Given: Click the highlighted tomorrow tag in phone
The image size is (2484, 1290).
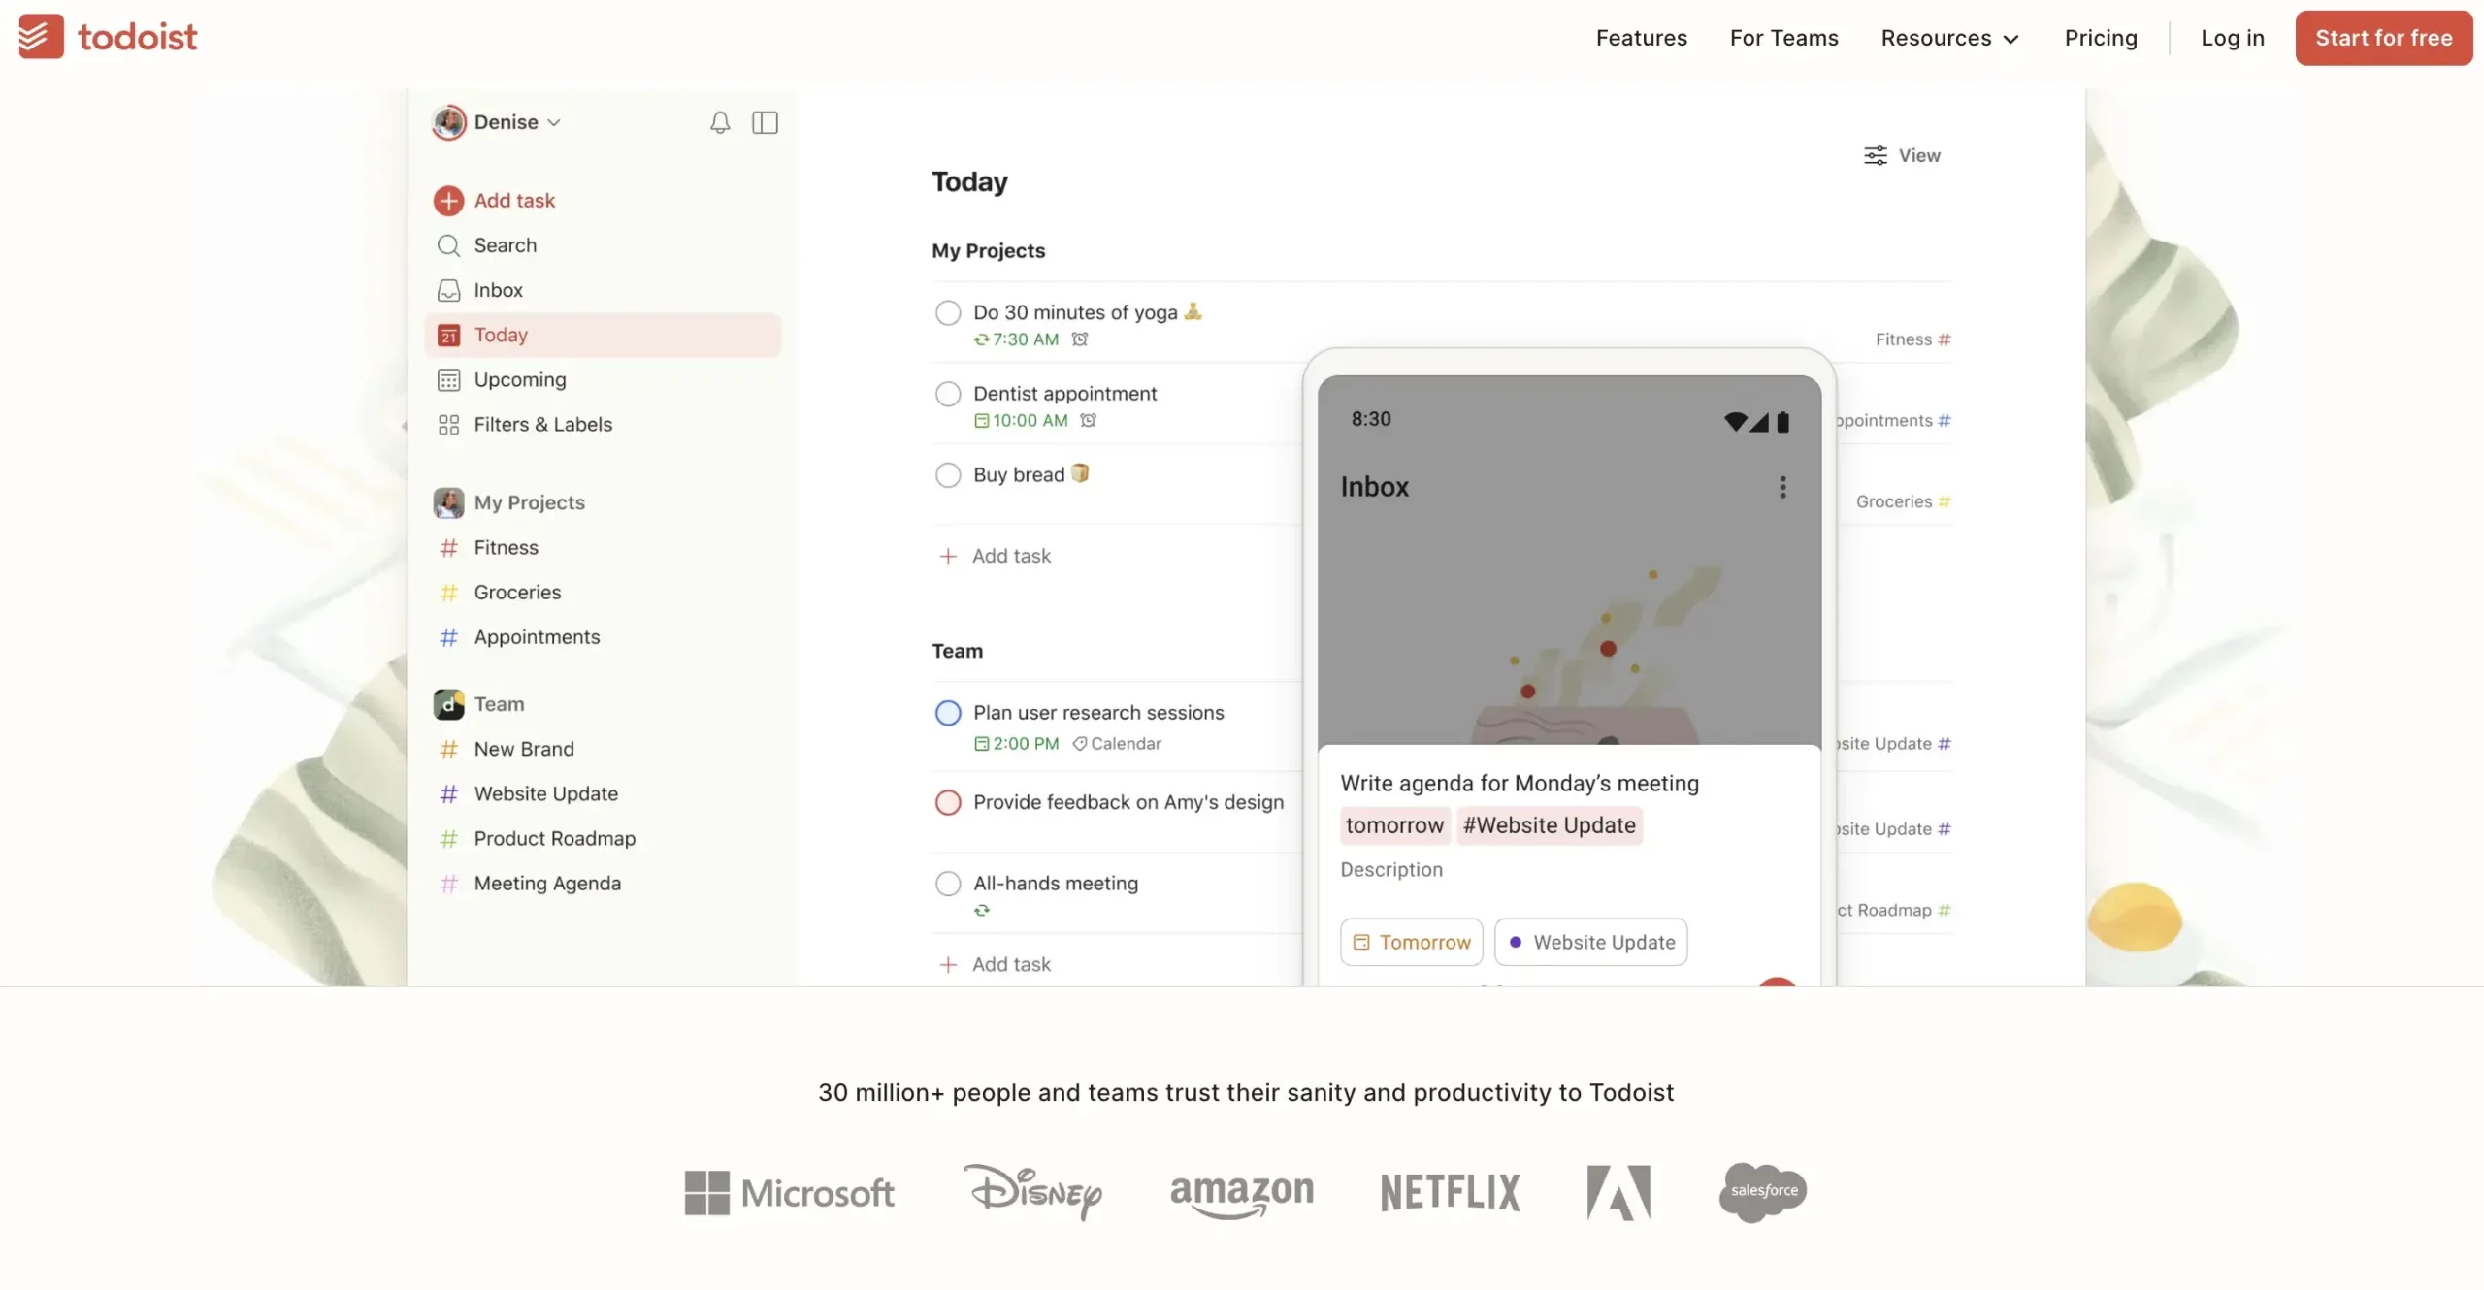Looking at the screenshot, I should [1394, 825].
